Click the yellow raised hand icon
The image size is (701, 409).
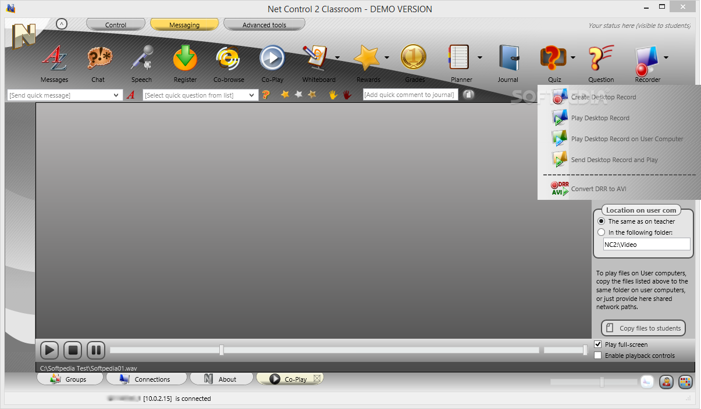(333, 94)
